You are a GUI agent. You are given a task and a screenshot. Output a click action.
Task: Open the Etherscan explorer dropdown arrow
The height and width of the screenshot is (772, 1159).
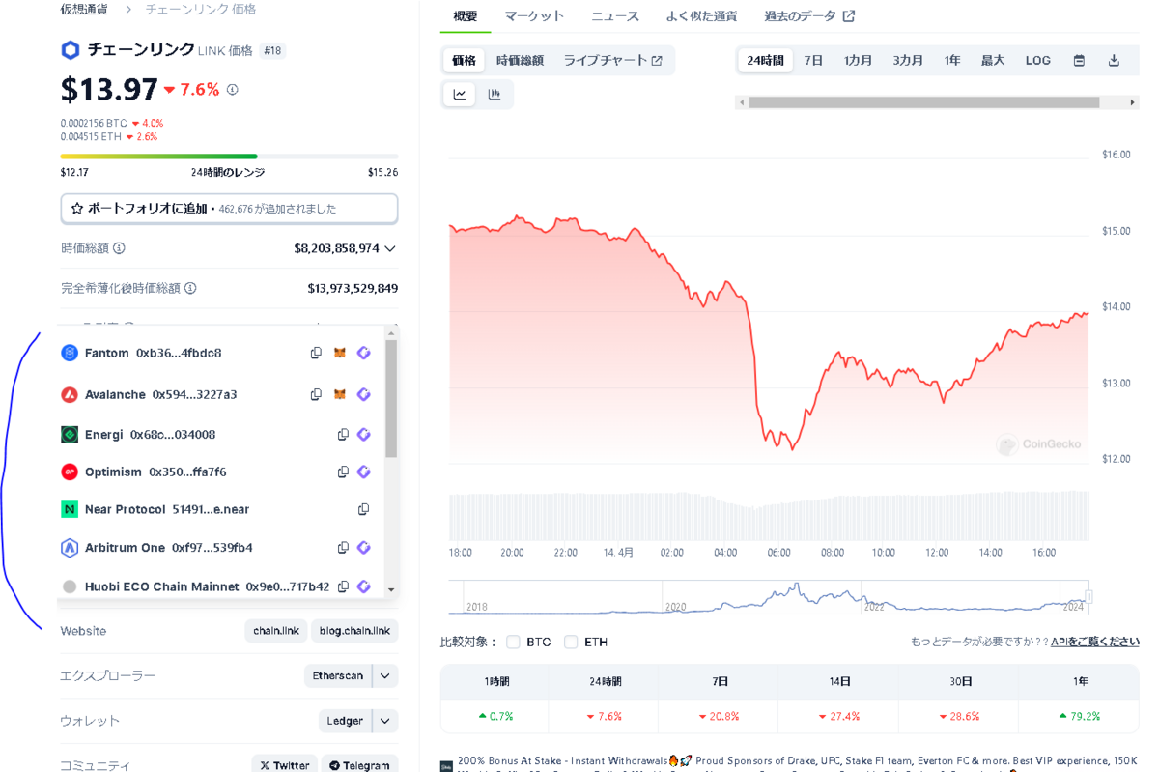click(385, 675)
